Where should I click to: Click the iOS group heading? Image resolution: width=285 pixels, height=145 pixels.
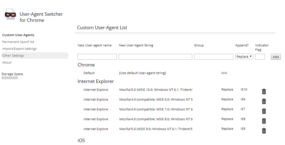point(81,140)
